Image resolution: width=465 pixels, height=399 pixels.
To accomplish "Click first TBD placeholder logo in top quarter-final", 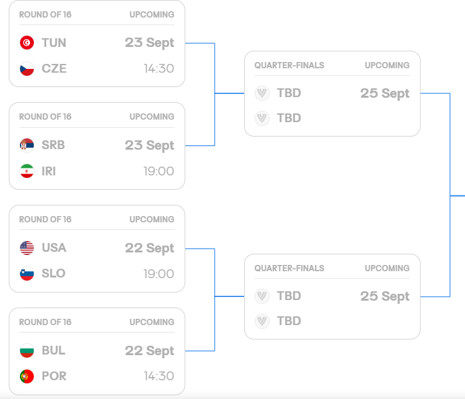I will pos(262,93).
